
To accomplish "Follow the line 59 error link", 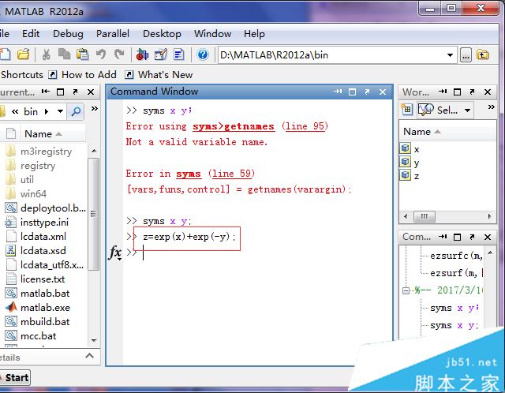I will coord(231,174).
